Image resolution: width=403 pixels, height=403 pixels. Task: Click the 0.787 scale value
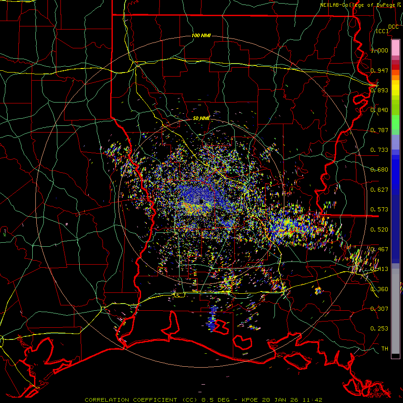[379, 130]
